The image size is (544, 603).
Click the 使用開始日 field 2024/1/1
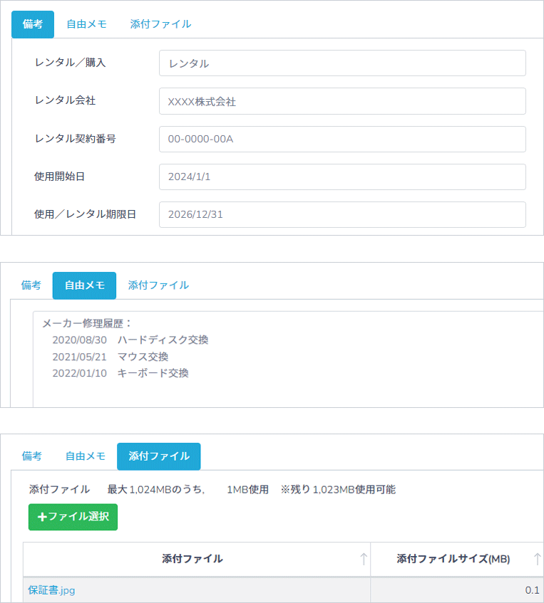tap(342, 177)
